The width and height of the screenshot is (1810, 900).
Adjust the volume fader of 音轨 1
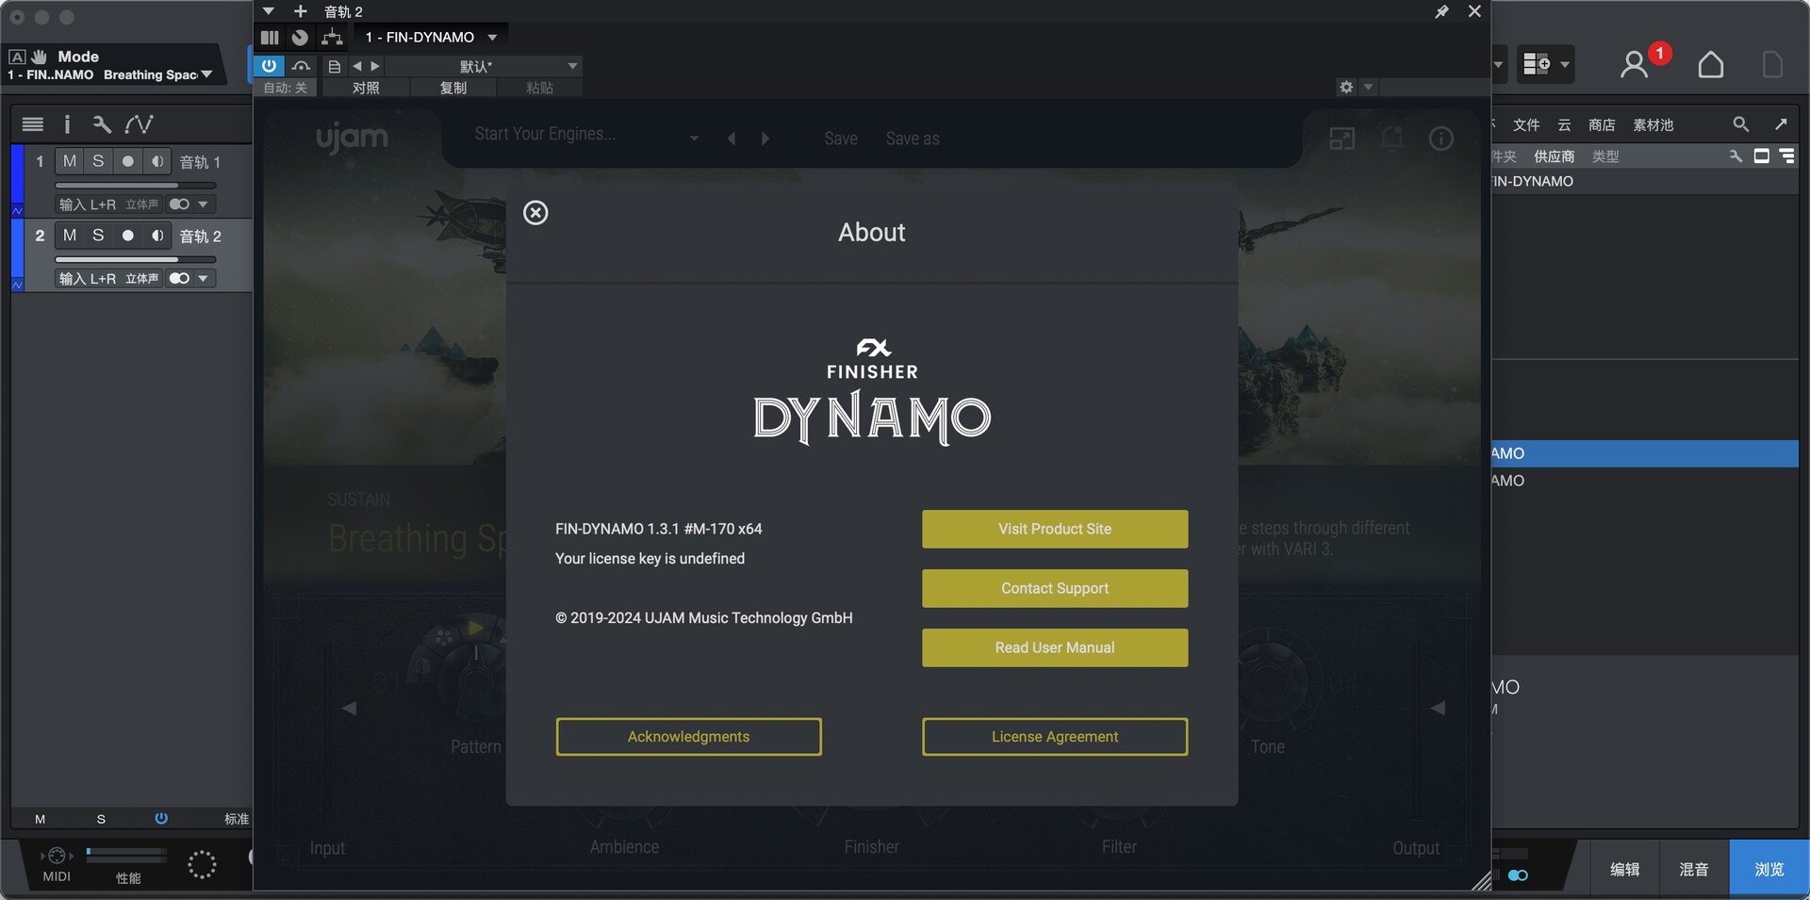[x=136, y=186]
